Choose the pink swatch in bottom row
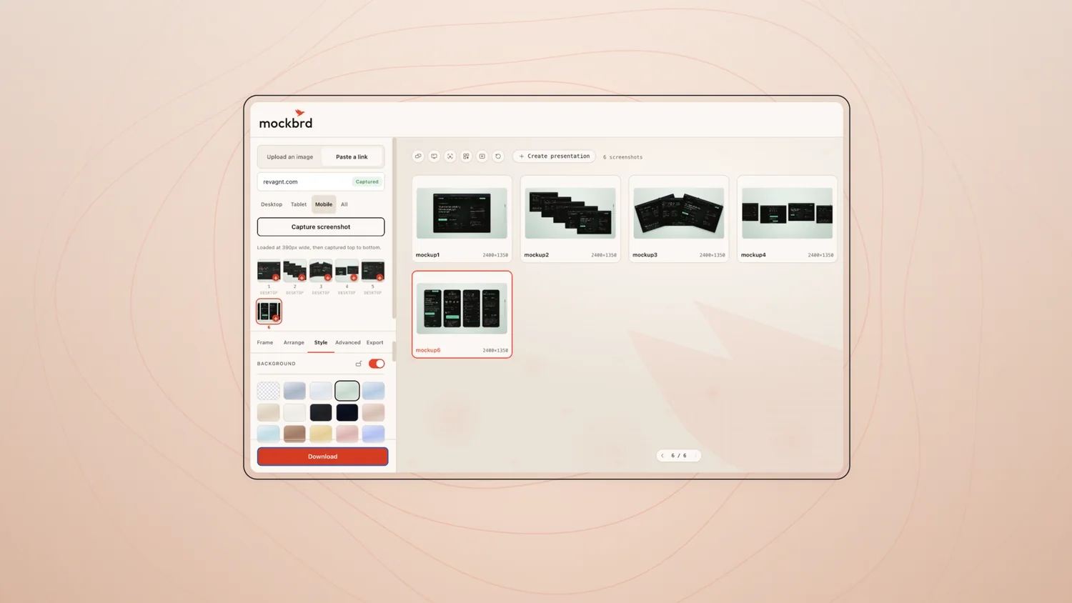The width and height of the screenshot is (1072, 603). coord(347,434)
